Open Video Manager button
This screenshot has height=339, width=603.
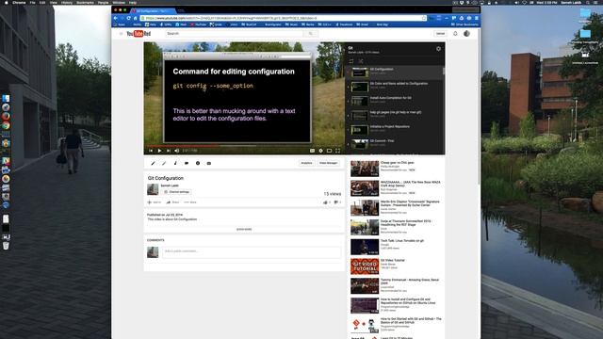329,163
